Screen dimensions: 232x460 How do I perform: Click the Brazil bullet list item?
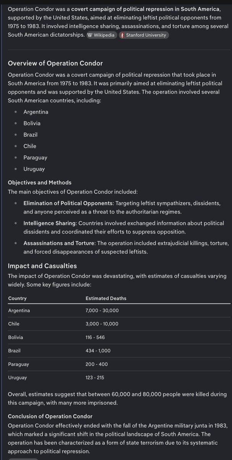pos(30,135)
